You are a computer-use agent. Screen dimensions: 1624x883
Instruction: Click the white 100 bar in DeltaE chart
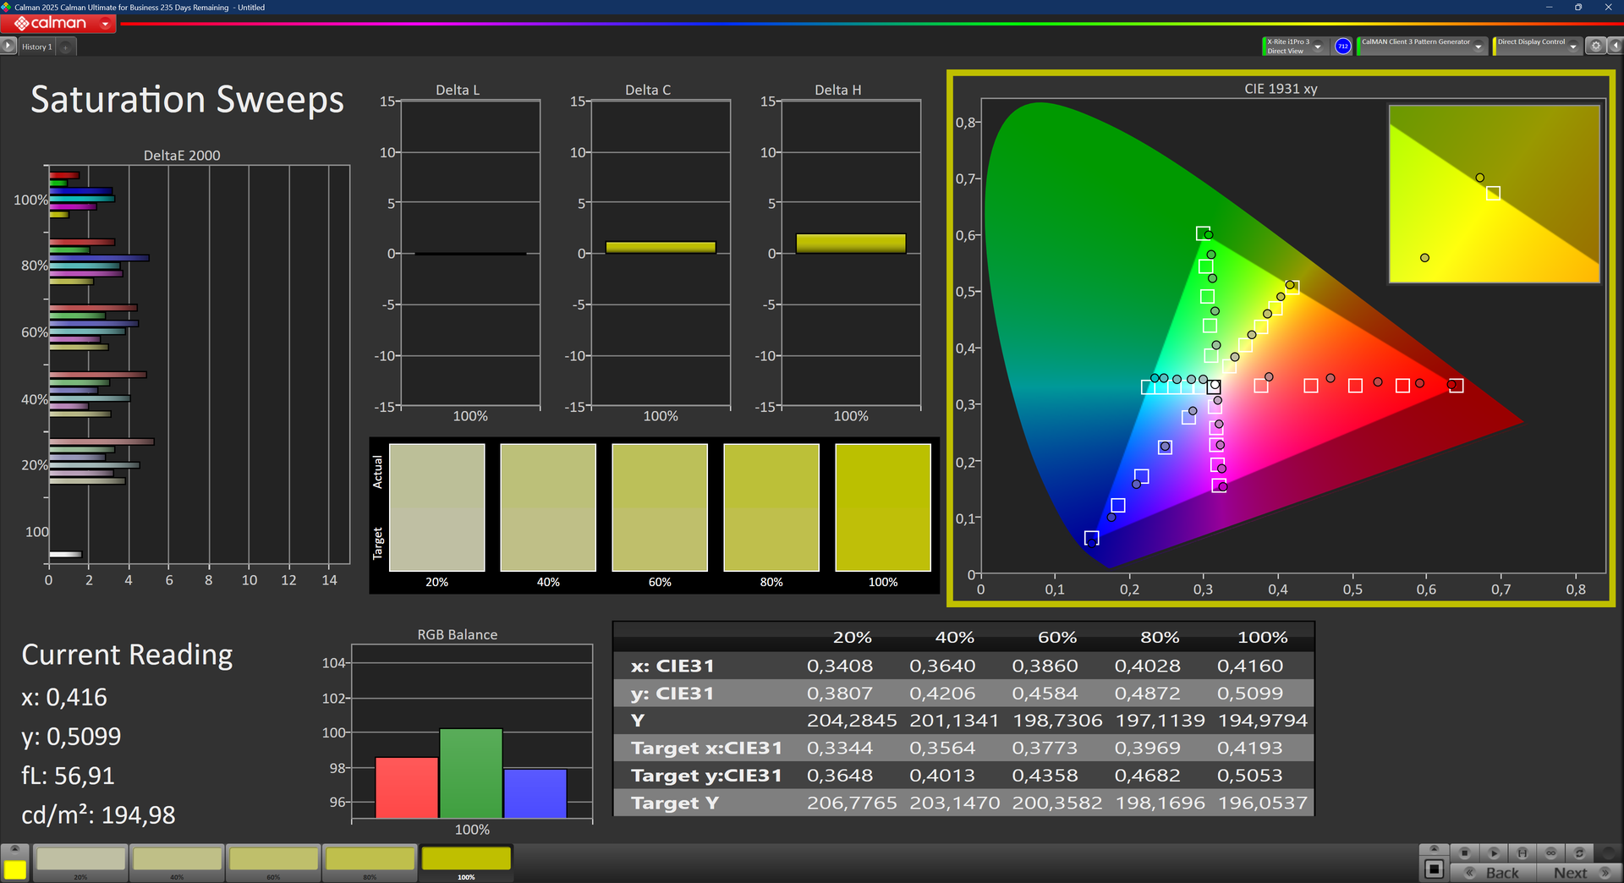[65, 555]
